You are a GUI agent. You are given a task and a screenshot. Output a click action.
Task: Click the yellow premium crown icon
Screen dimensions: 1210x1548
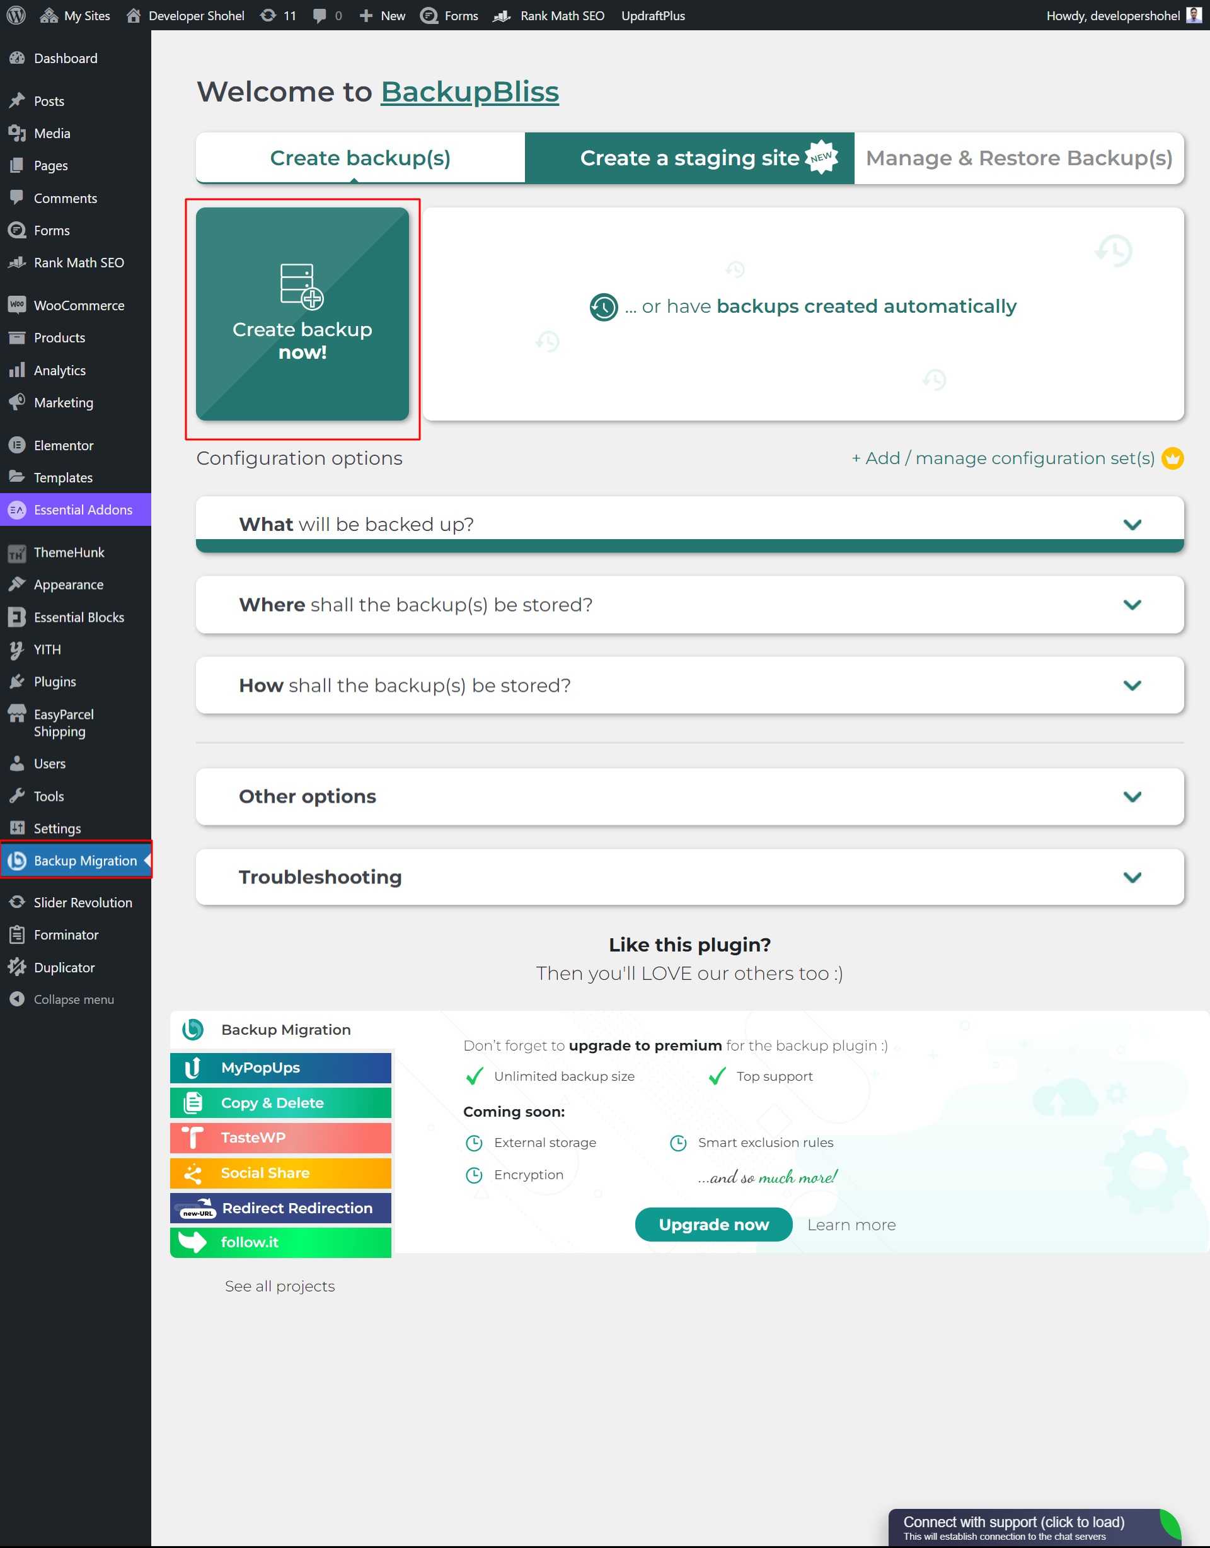coord(1172,458)
